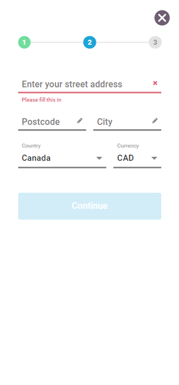Focus the street address input field
This screenshot has width=179, height=385.
90,84
